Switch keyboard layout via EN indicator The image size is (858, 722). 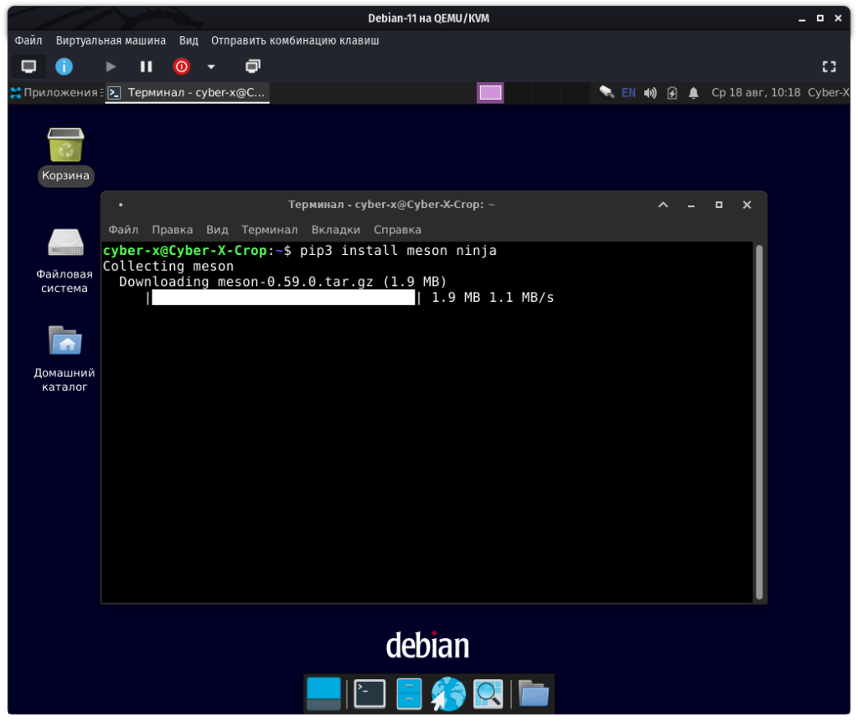click(628, 93)
